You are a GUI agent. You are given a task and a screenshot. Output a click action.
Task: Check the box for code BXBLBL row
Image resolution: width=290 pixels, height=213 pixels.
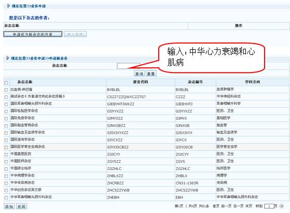(x=6, y=90)
